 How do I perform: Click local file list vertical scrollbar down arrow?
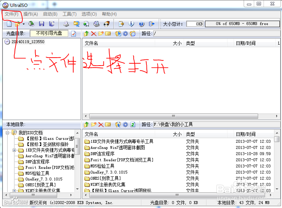tap(277, 189)
